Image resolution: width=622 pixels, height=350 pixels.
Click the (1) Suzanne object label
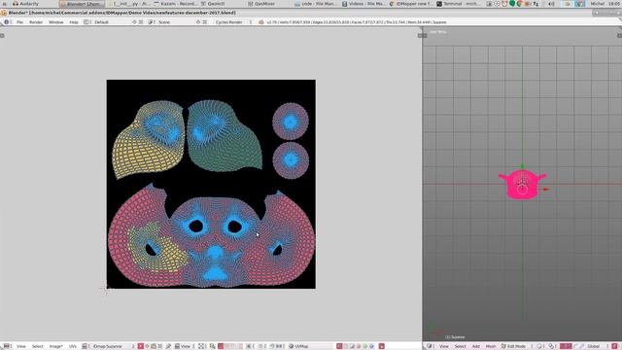[455, 337]
